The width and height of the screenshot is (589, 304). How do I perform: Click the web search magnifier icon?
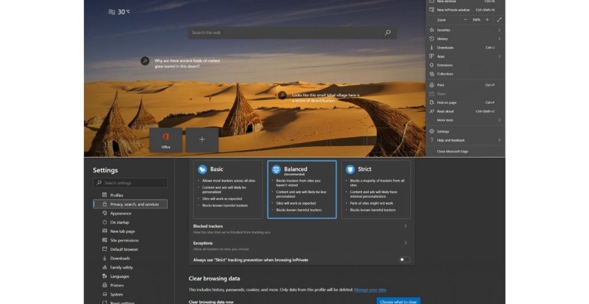[388, 33]
